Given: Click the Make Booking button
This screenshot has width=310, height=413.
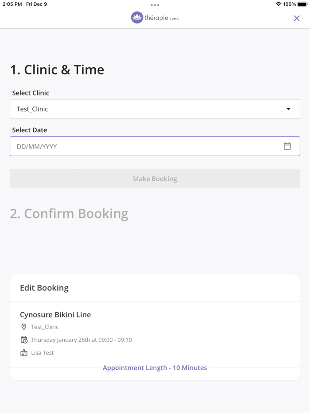Looking at the screenshot, I should pos(155,178).
